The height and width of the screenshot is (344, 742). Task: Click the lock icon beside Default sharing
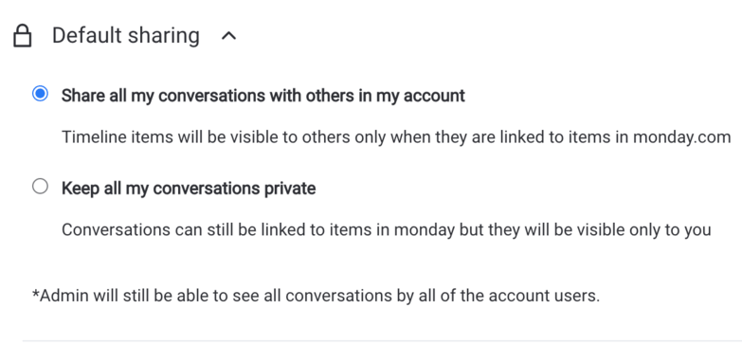(22, 36)
